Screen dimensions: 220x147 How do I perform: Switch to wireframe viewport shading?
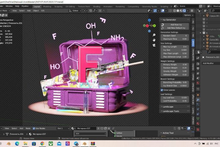point(174,11)
